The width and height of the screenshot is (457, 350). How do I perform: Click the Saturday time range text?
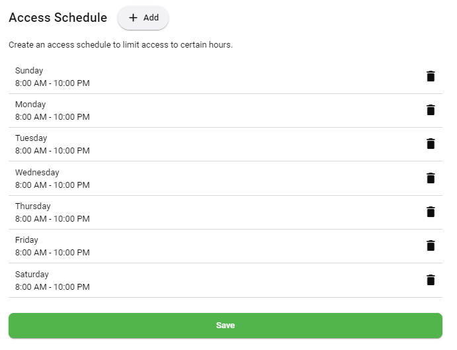[52, 287]
